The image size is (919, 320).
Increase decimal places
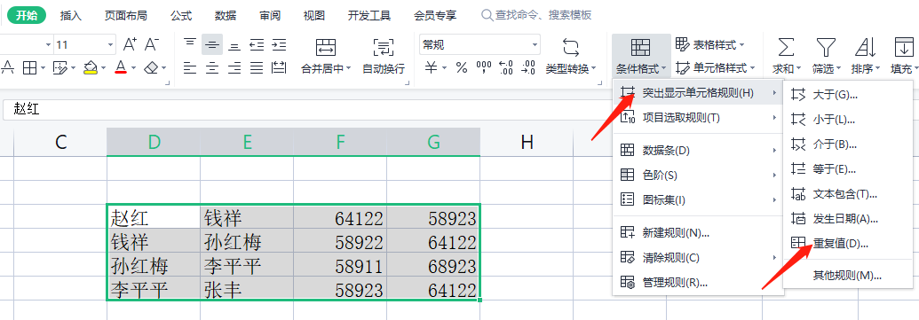pyautogui.click(x=506, y=68)
